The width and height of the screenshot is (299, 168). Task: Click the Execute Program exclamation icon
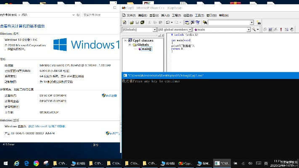281,30
